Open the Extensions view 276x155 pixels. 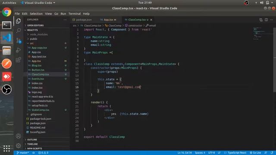tap(18, 60)
